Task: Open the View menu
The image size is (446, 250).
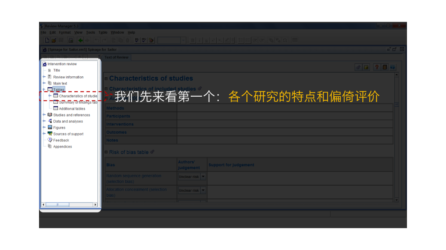Action: [78, 33]
